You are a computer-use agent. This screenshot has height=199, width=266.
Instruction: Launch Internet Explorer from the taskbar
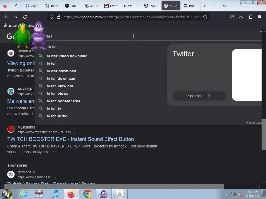[23, 194]
